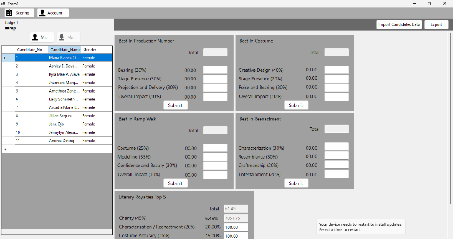Submit Best In Costume scores
Image resolution: width=453 pixels, height=239 pixels.
(x=296, y=105)
